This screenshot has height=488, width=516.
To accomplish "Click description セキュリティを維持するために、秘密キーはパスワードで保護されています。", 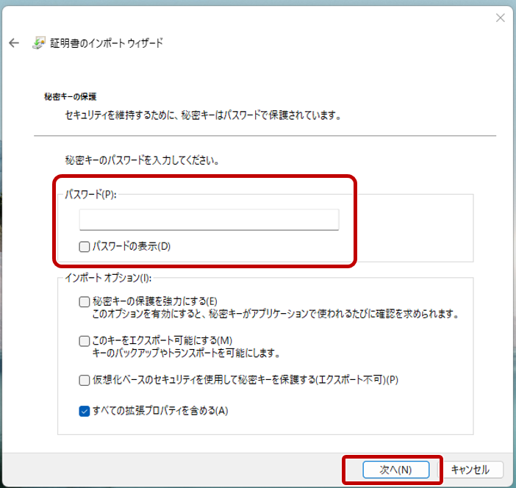I will pyautogui.click(x=204, y=115).
